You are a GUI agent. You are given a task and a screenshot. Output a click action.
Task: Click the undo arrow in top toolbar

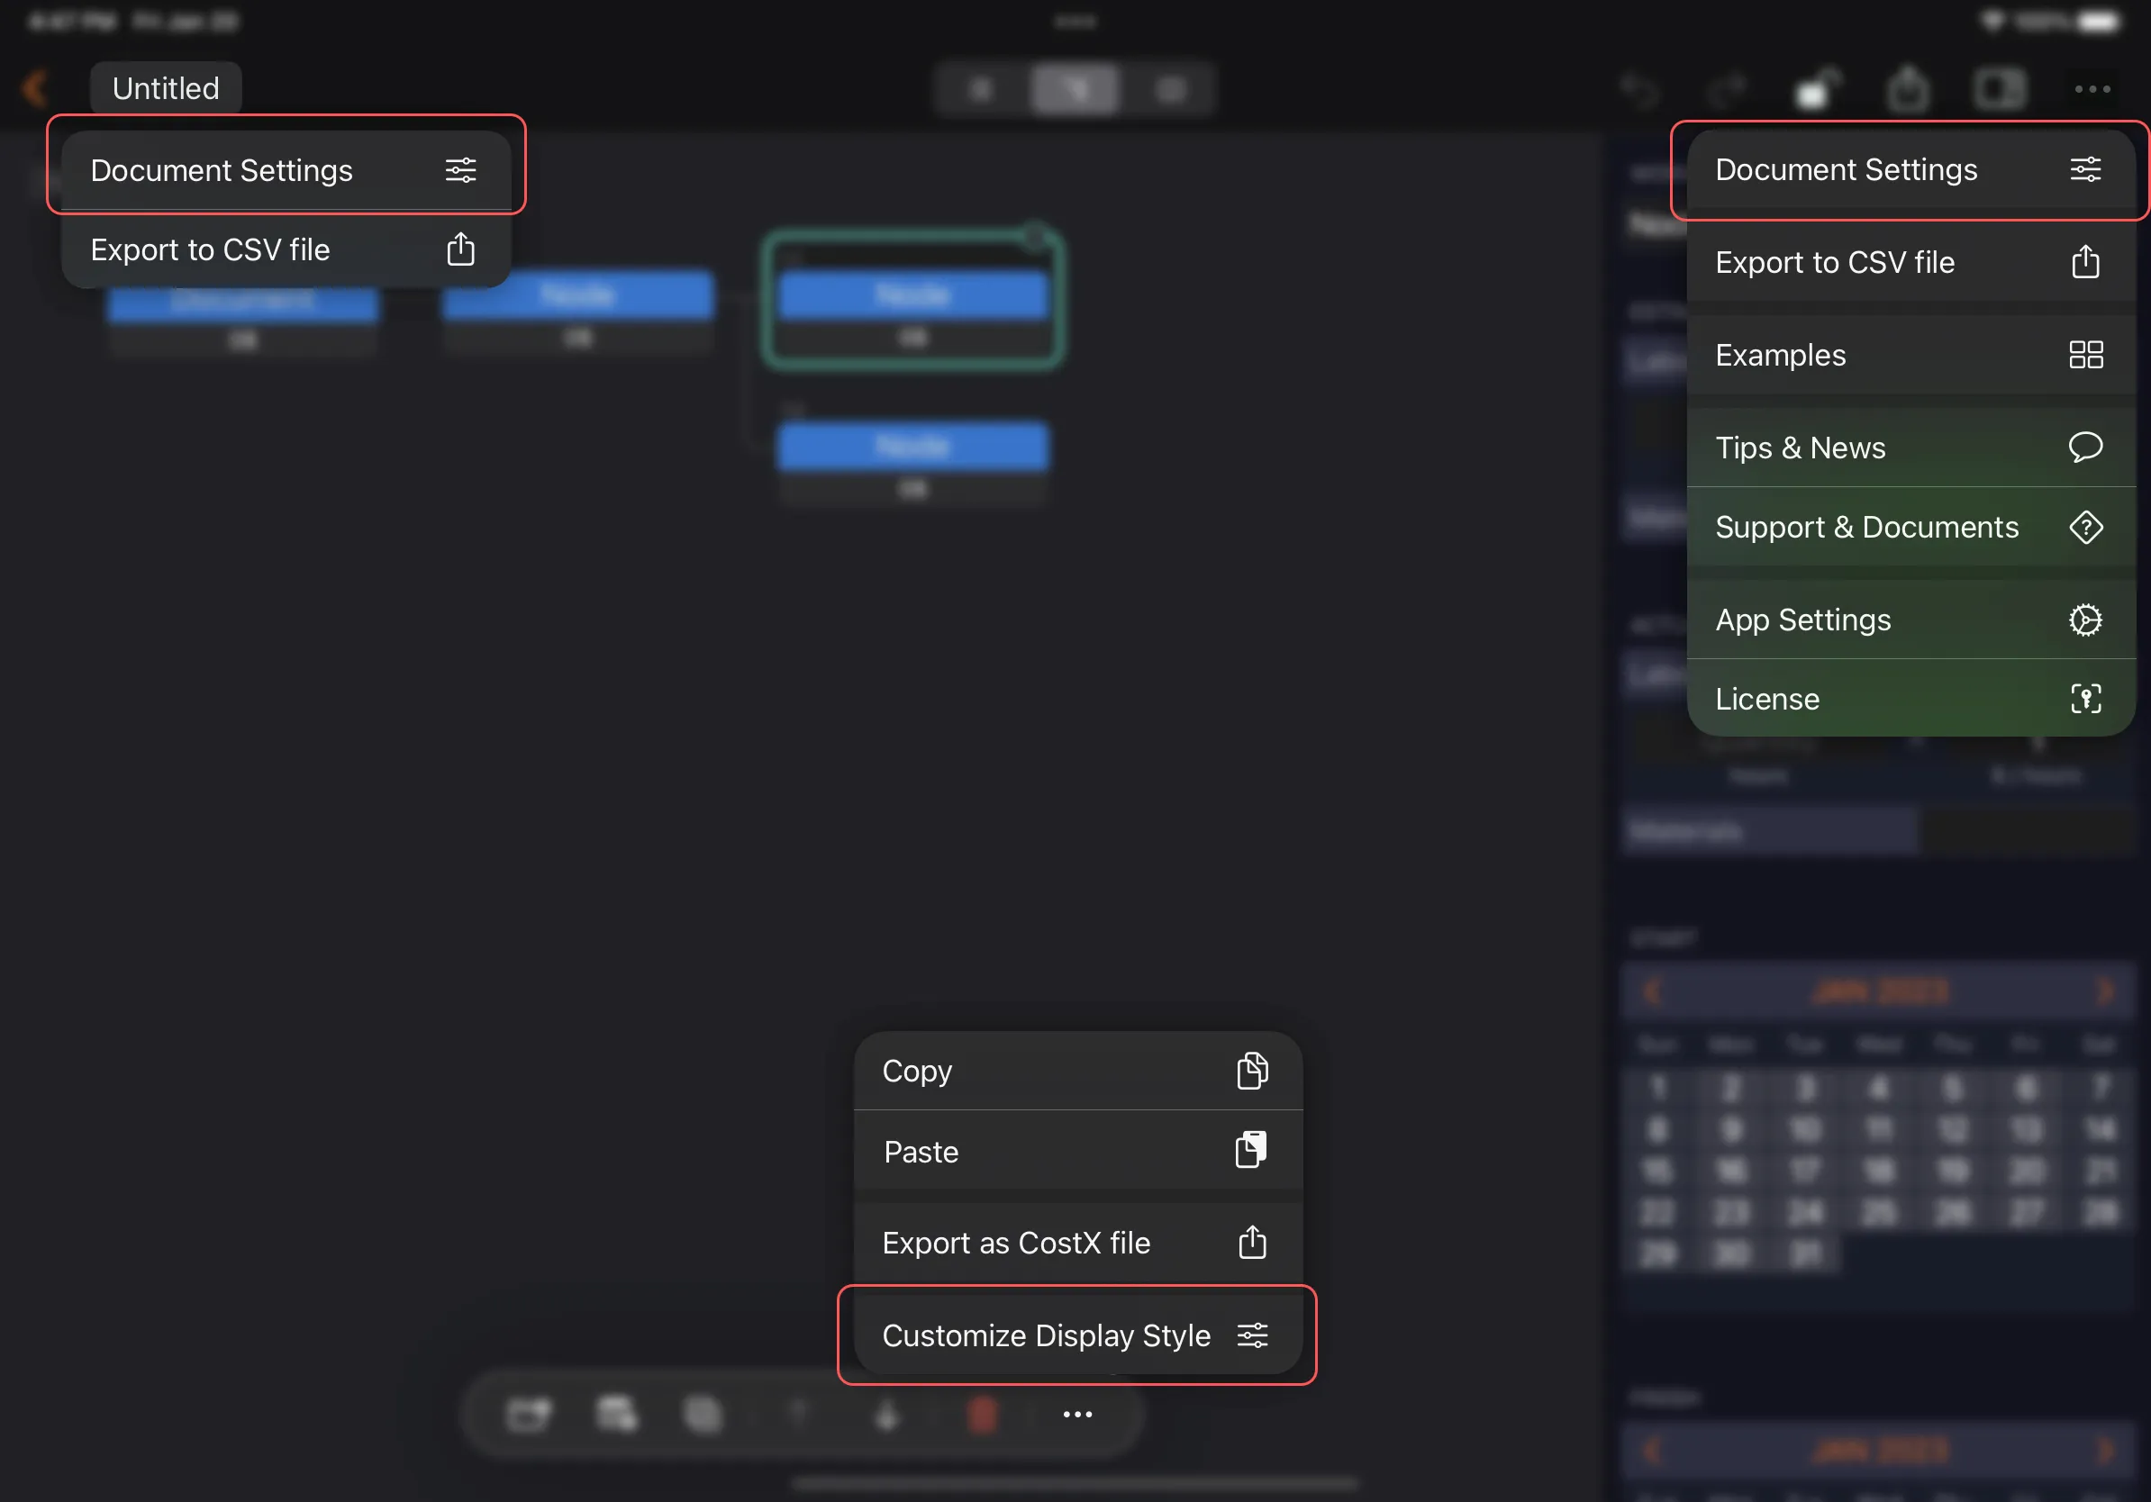click(1639, 90)
